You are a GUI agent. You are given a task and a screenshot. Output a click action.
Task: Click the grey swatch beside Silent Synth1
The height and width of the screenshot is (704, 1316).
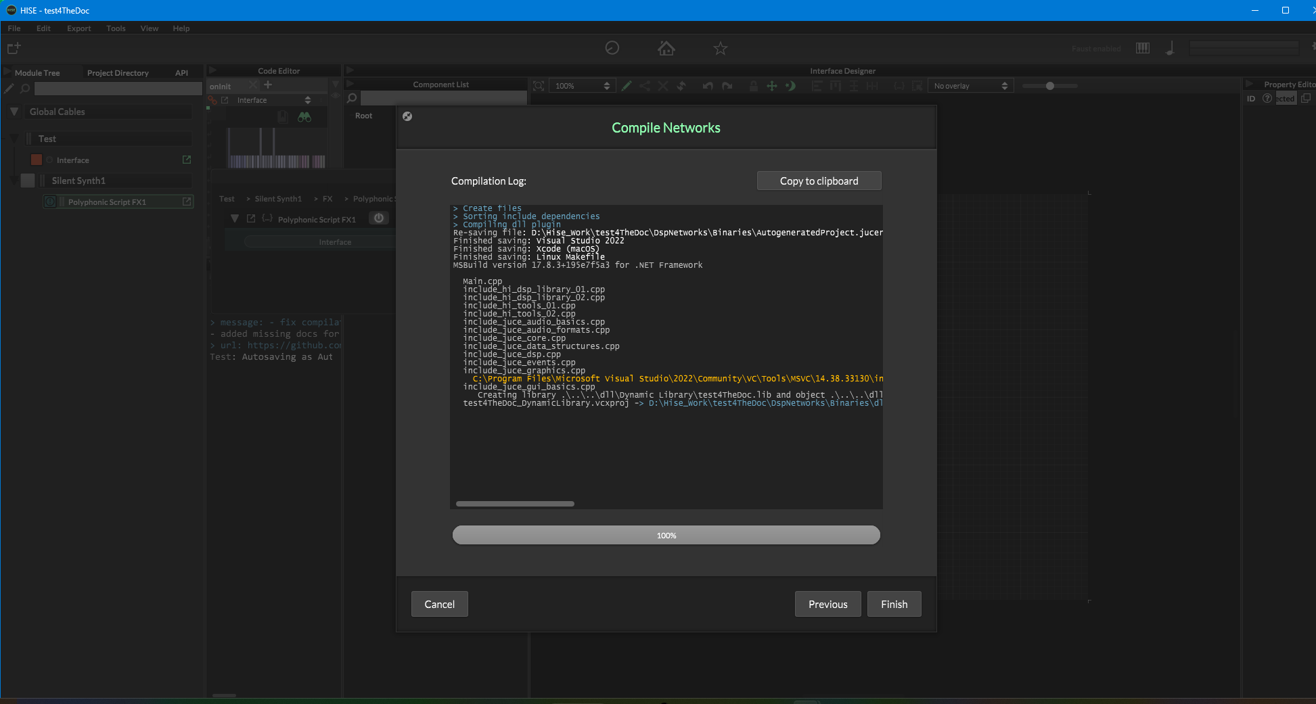pos(28,181)
